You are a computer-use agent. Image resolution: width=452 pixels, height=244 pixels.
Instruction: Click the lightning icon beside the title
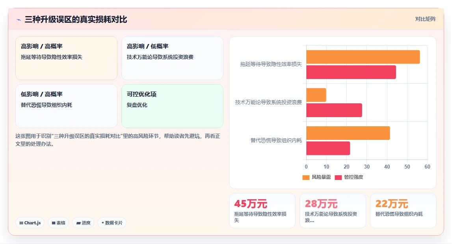click(19, 20)
